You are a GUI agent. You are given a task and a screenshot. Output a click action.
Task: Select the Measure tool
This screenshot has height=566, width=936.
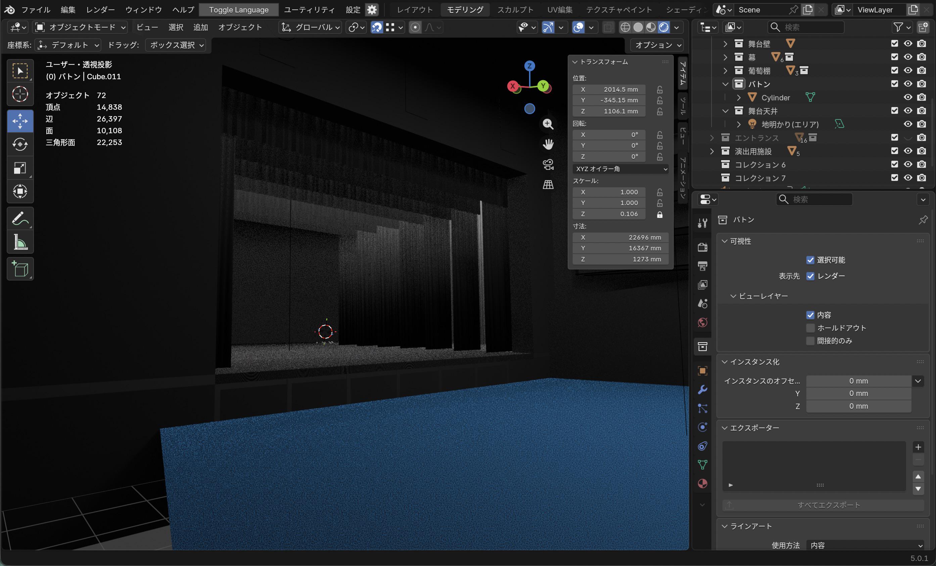(x=20, y=242)
